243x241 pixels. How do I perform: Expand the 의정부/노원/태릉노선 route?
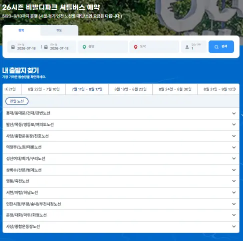[121, 147]
